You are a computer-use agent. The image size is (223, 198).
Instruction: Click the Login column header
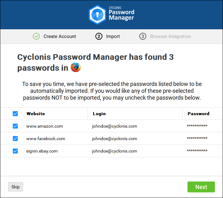coord(99,114)
